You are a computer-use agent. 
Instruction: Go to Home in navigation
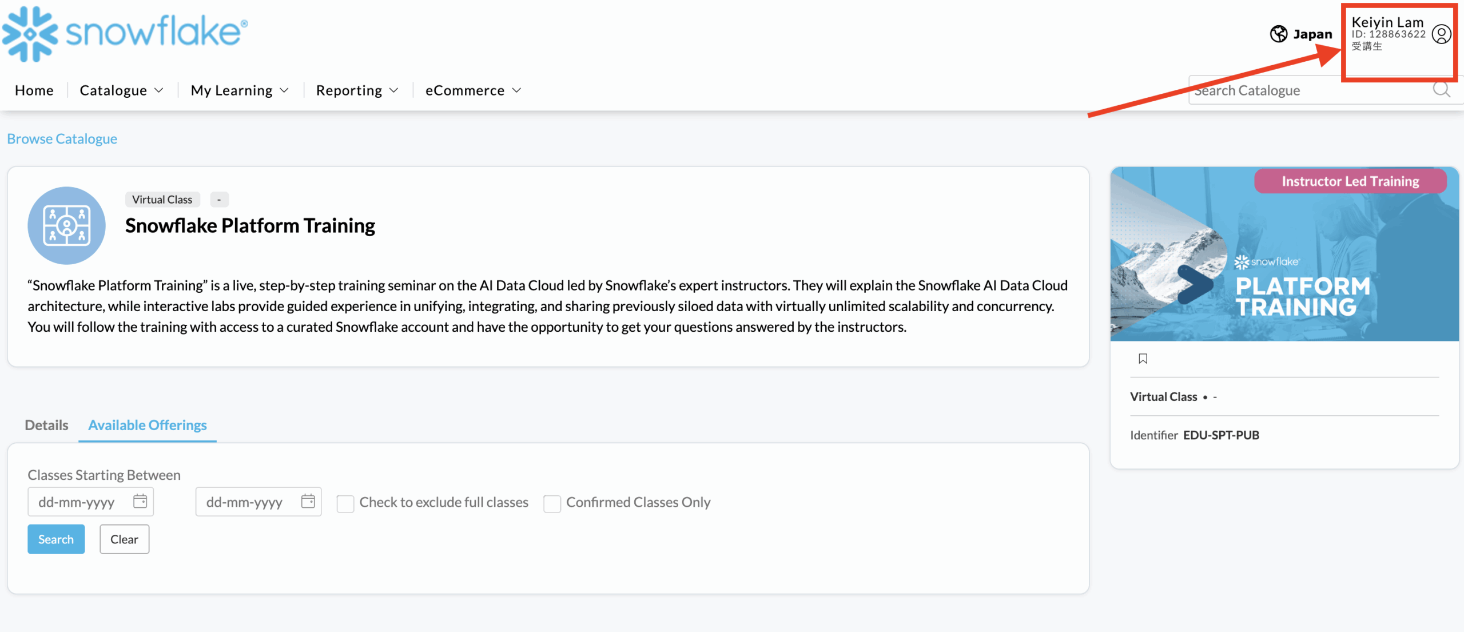point(34,90)
